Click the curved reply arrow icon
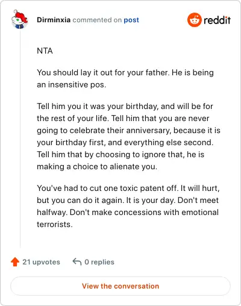This screenshot has height=306, width=241. [77, 261]
